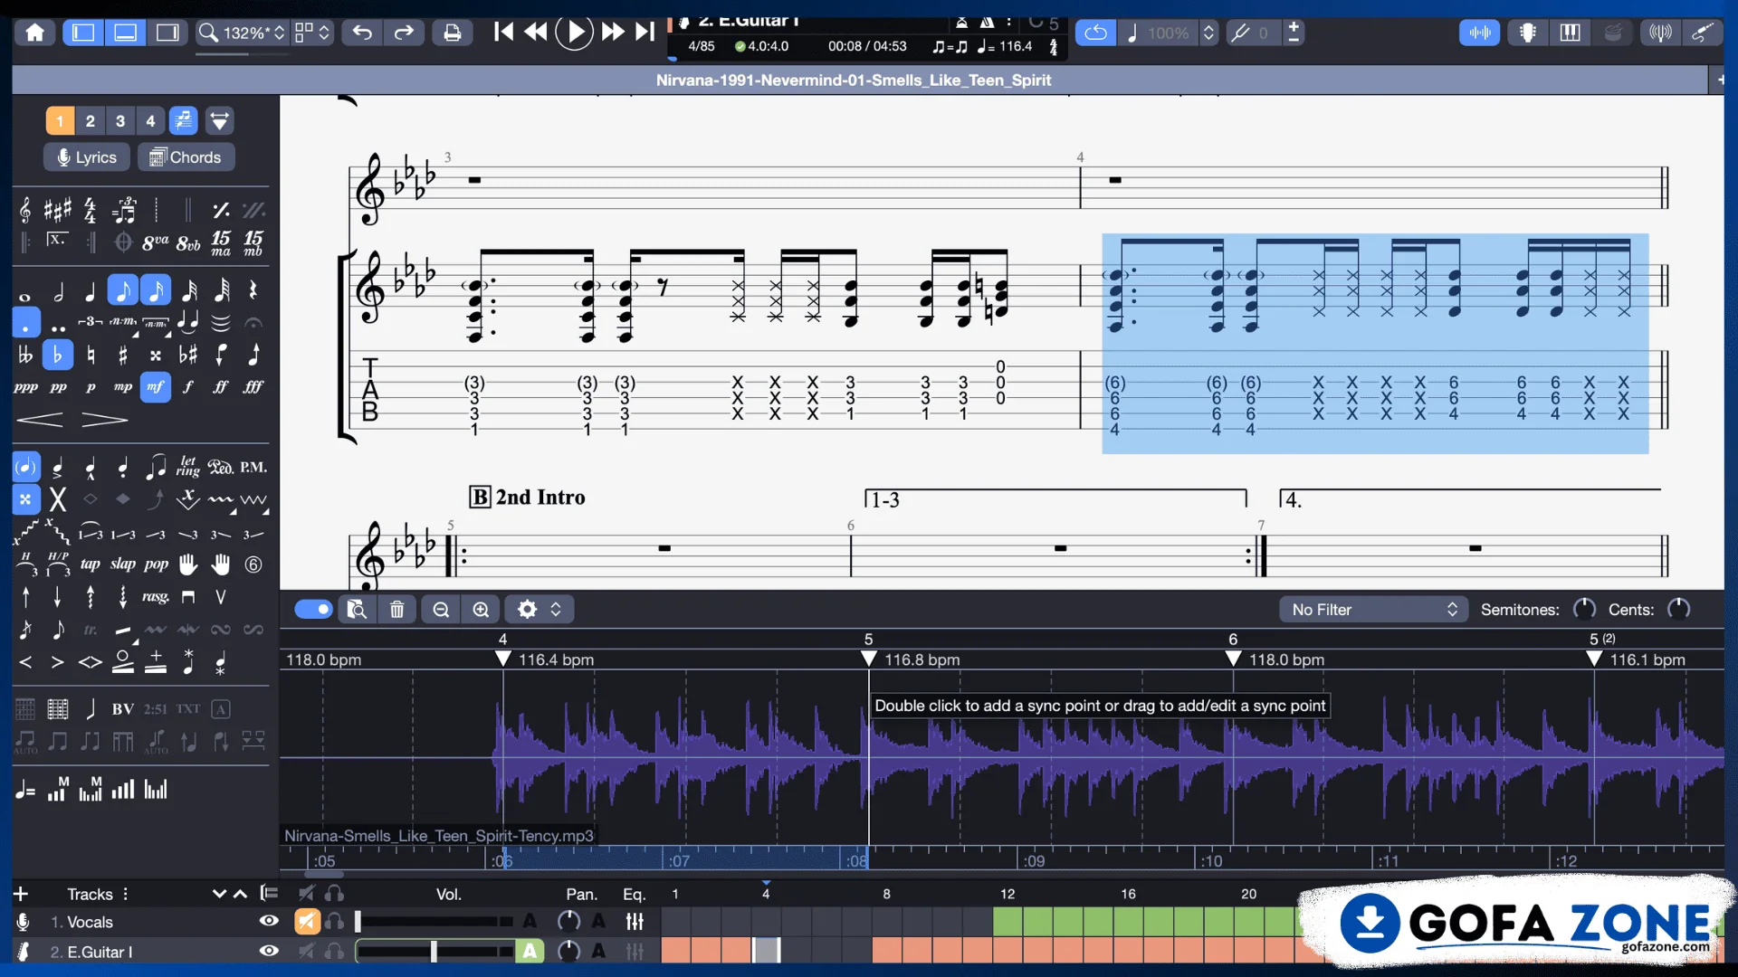Viewport: 1738px width, 977px height.
Task: Select the whole note duration
Action: (x=25, y=296)
